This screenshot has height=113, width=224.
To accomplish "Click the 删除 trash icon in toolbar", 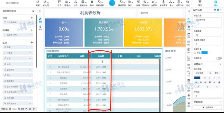I will [92, 2].
